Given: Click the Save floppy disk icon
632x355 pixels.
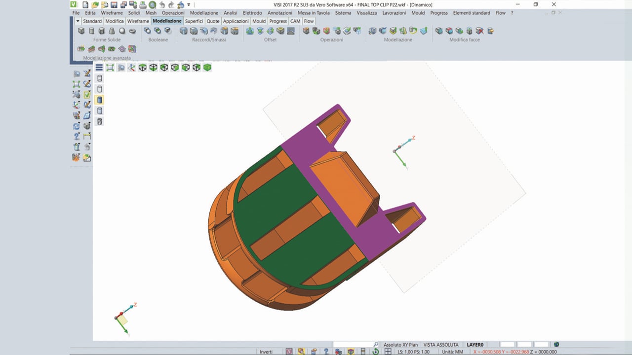Looking at the screenshot, I should point(114,4).
